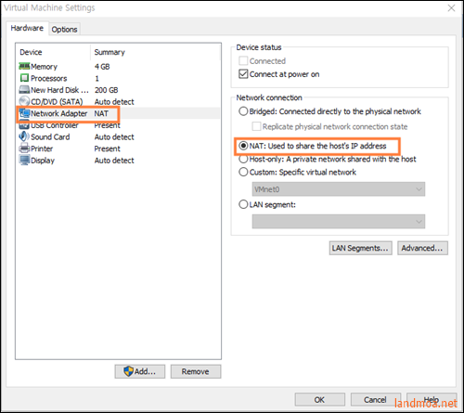The image size is (464, 413).
Task: Choose Custom specific virtual network option
Action: [243, 172]
